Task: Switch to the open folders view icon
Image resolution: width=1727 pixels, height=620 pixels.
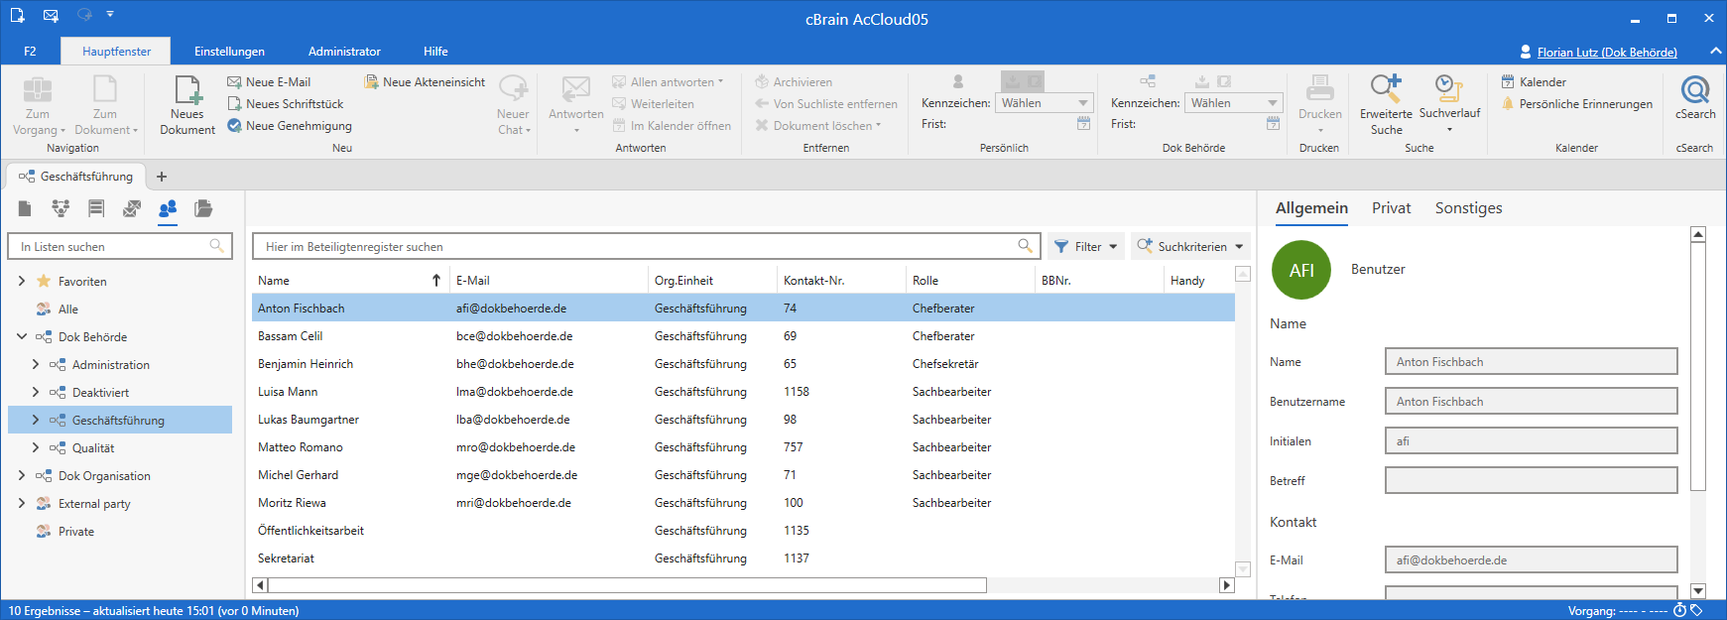Action: click(203, 208)
